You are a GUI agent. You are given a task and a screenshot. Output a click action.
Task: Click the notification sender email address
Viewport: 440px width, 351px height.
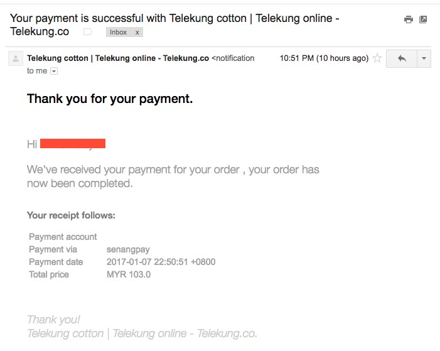coord(233,58)
